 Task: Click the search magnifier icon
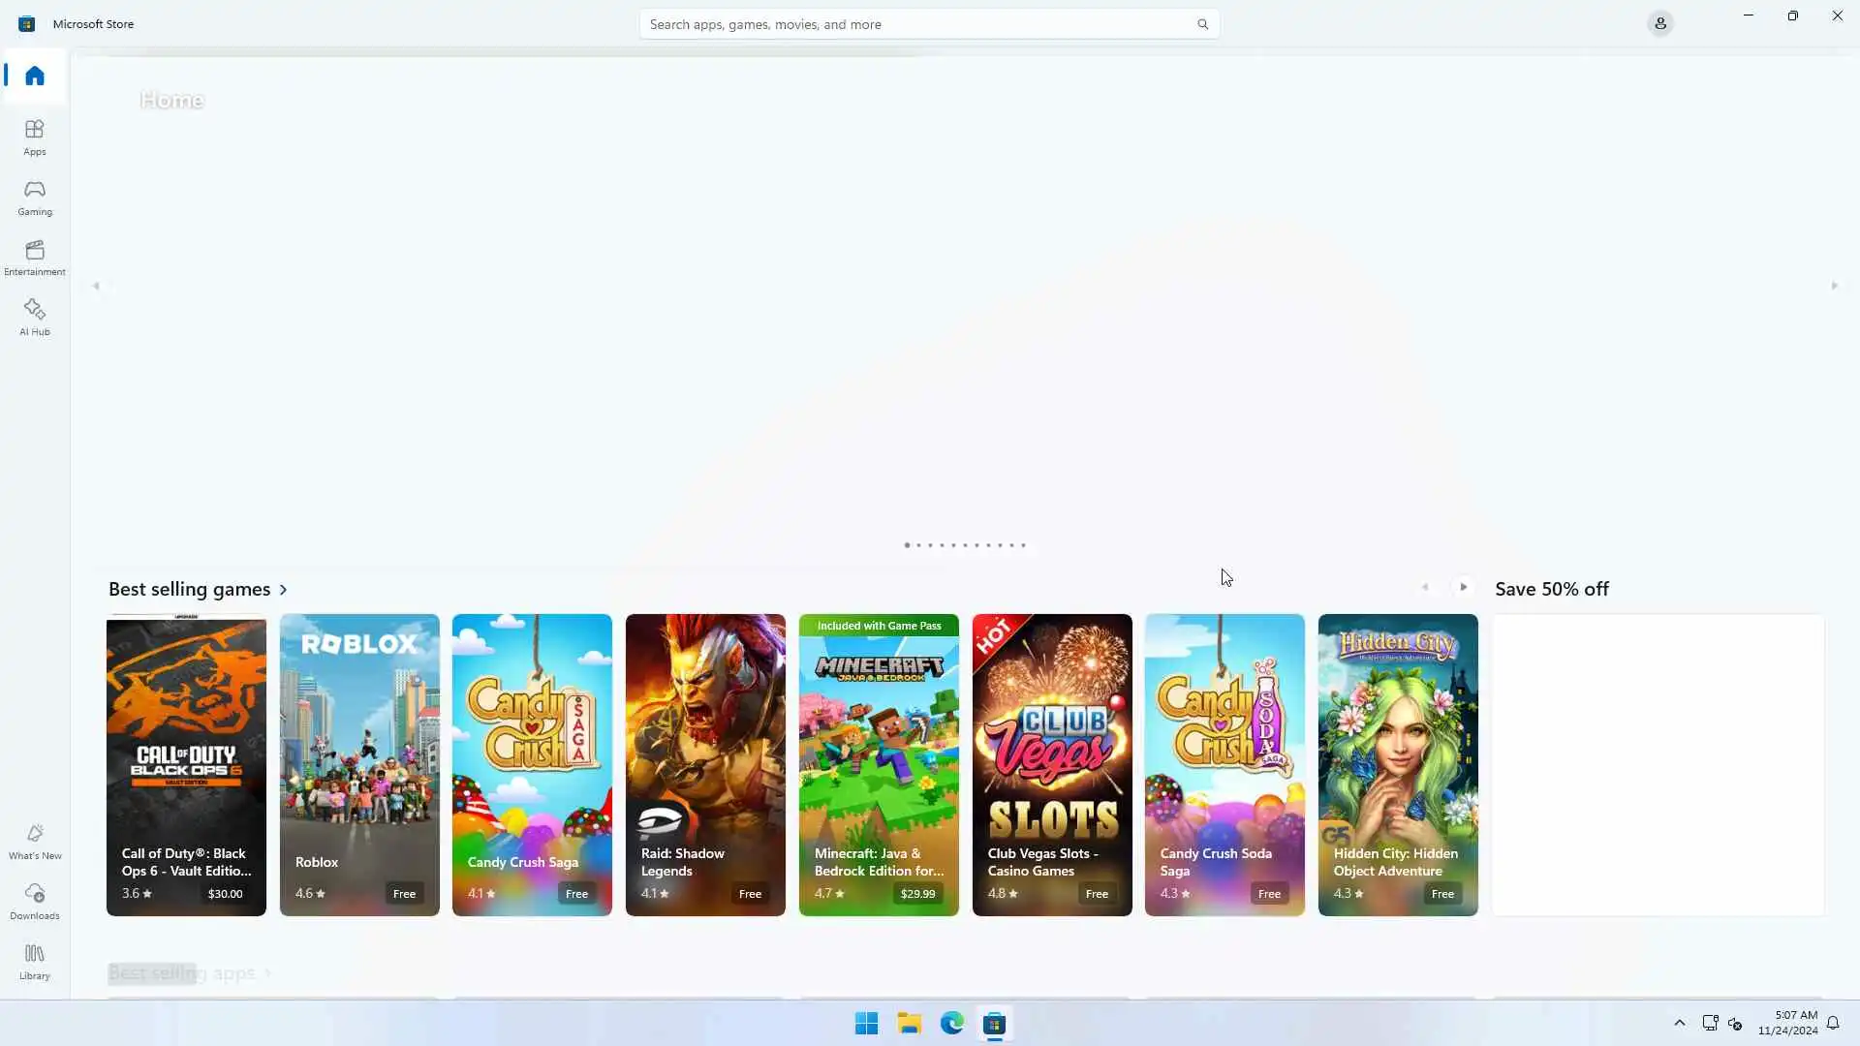click(1202, 24)
